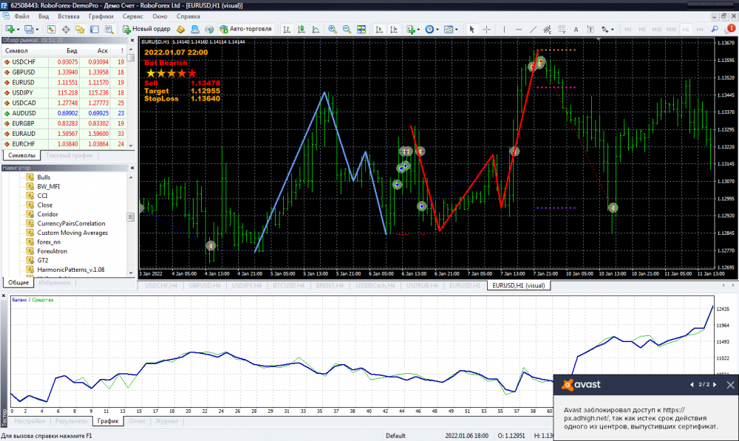The image size is (739, 441).
Task: Switch to the Тиковый график tab
Action: (69, 155)
